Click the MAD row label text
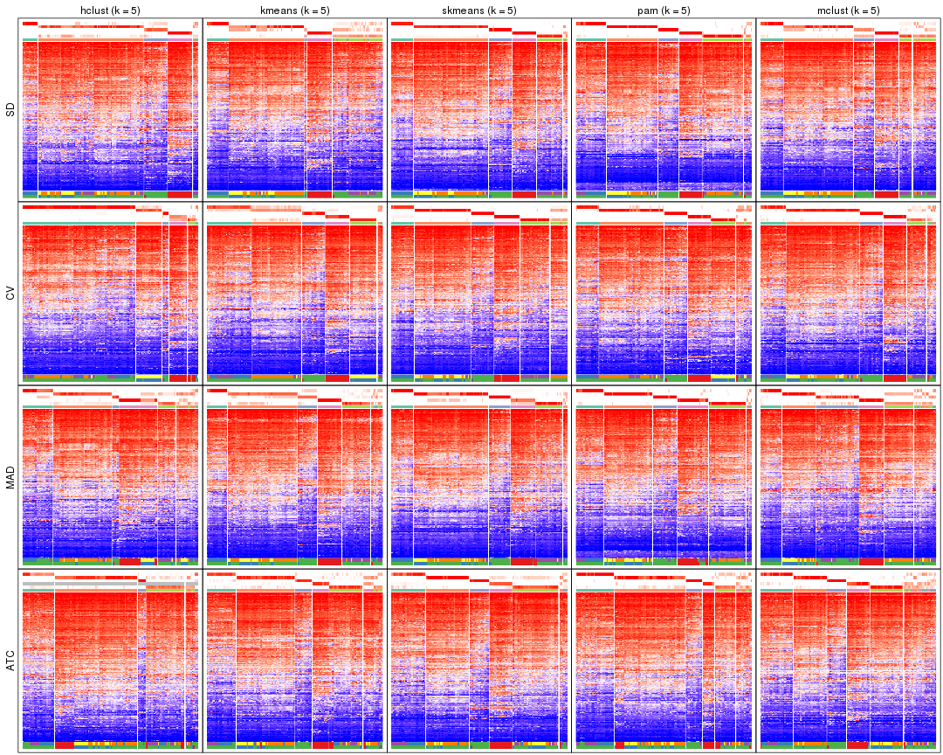Image resolution: width=943 pixels, height=755 pixels. coord(9,476)
